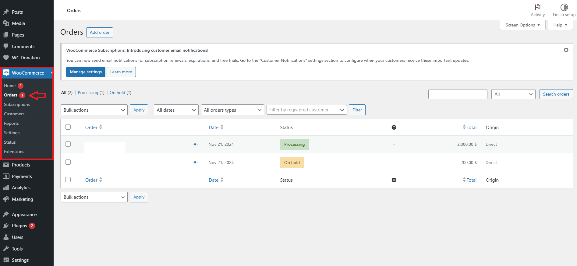Click the Media icon in sidebar
Image resolution: width=577 pixels, height=266 pixels.
click(6, 23)
